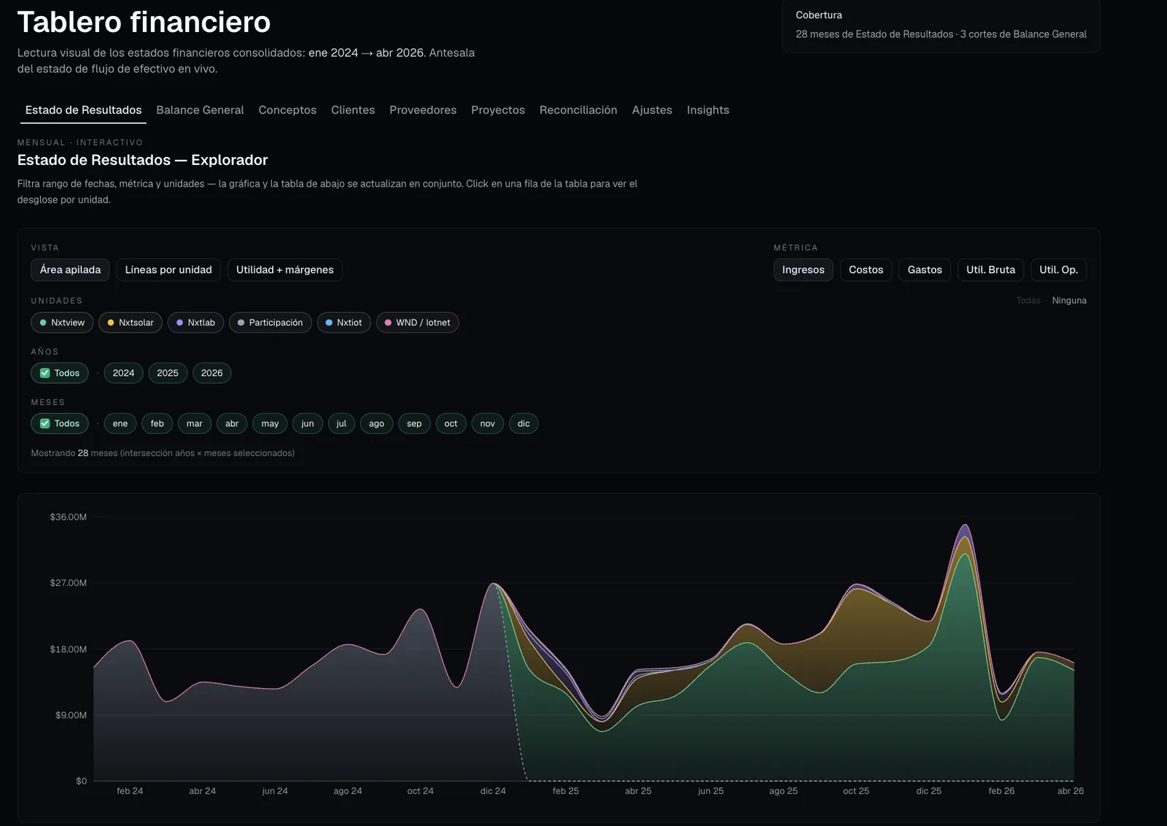1167x826 pixels.
Task: Go to the Ajustes tab
Action: click(x=652, y=110)
